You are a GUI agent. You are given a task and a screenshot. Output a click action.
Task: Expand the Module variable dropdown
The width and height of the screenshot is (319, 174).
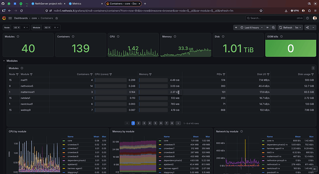(58, 27)
